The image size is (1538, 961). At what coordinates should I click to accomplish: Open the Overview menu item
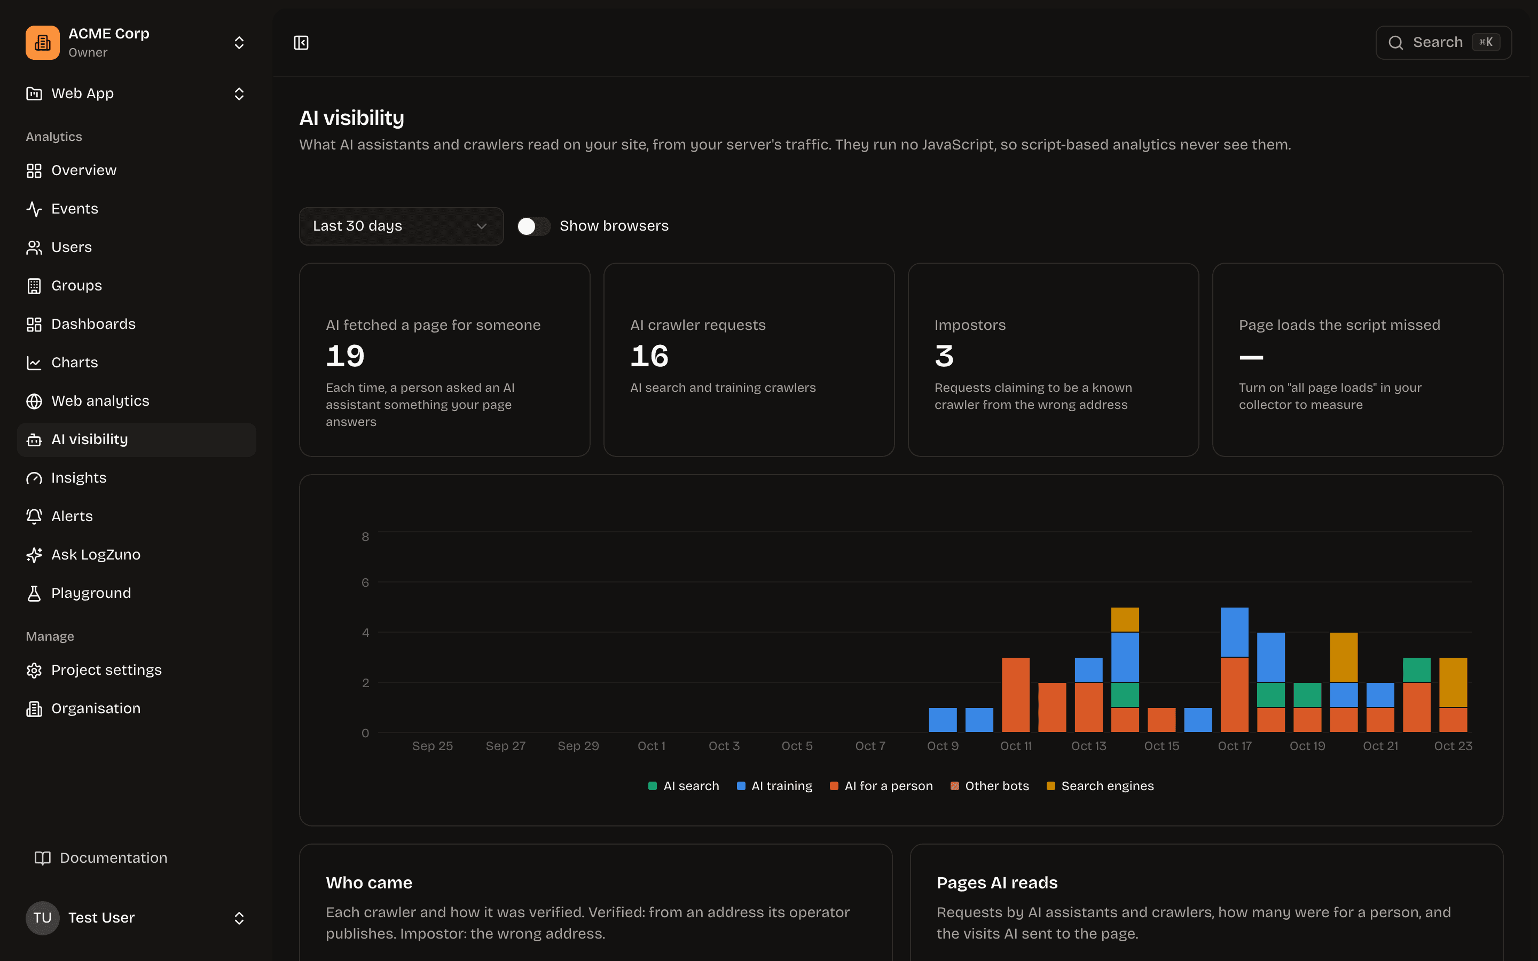pyautogui.click(x=137, y=170)
